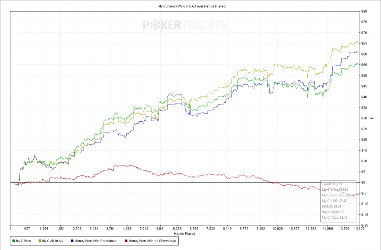Click the My C / Day: $2.41 stat

pos(334,217)
